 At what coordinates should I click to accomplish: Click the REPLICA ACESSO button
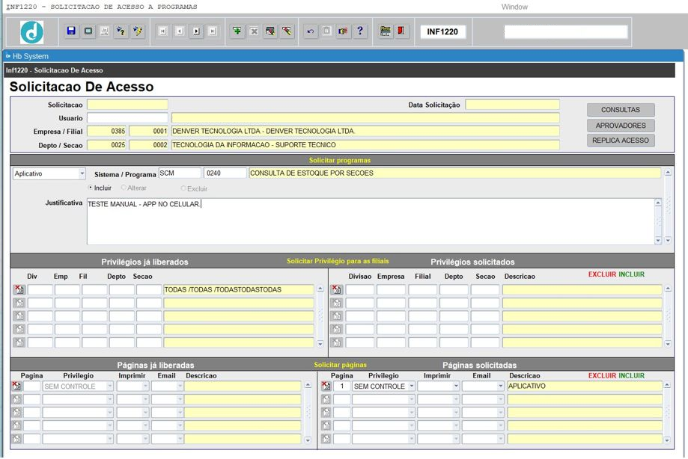tap(621, 140)
